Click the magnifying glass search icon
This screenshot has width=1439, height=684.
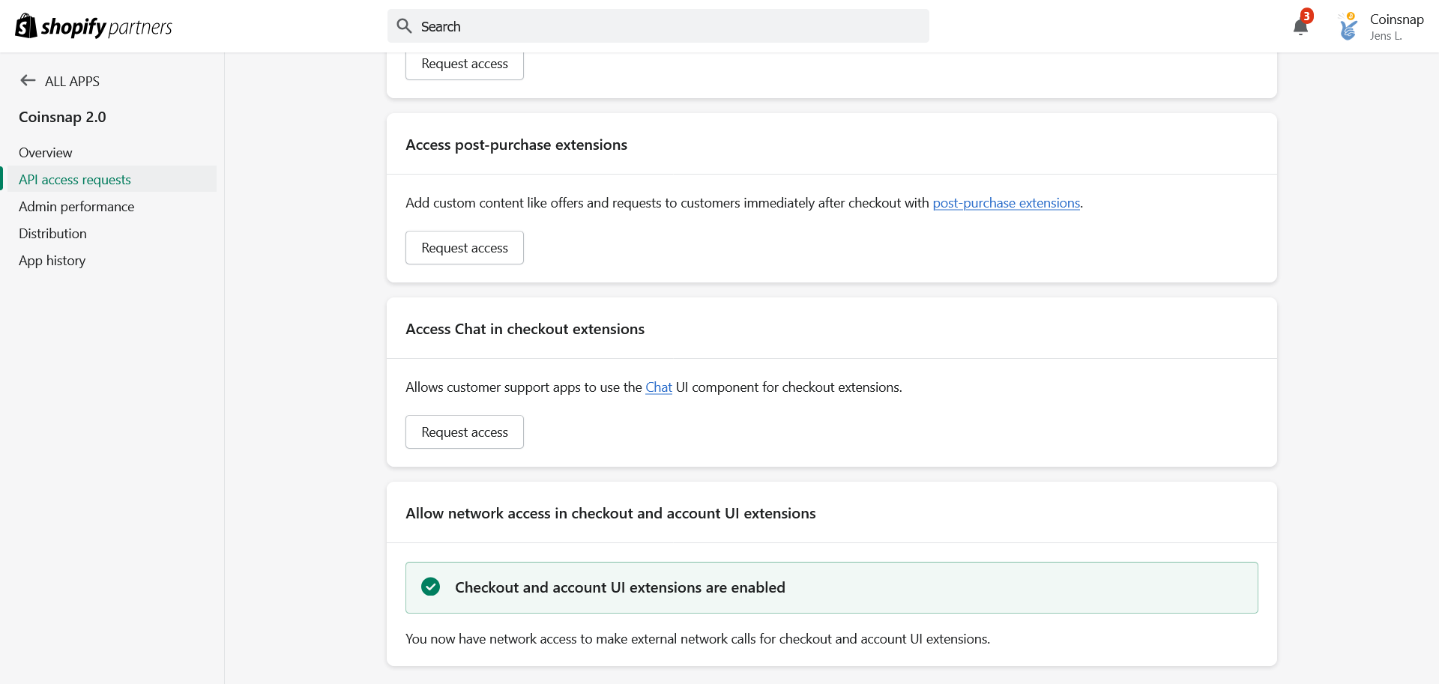point(404,26)
